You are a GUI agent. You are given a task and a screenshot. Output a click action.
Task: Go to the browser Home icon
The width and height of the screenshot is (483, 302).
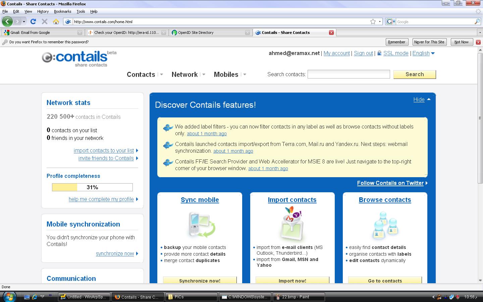click(x=56, y=21)
